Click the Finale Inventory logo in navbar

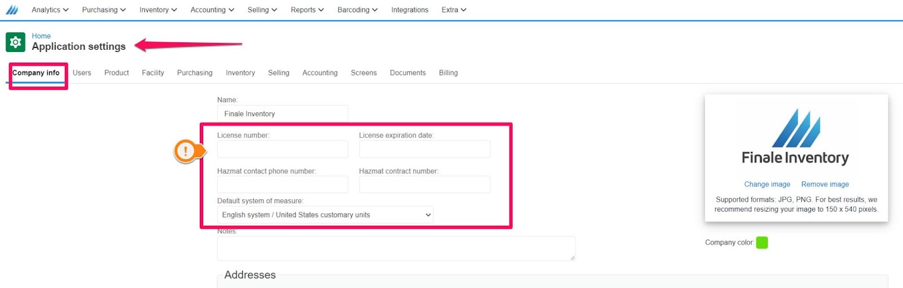pos(12,10)
